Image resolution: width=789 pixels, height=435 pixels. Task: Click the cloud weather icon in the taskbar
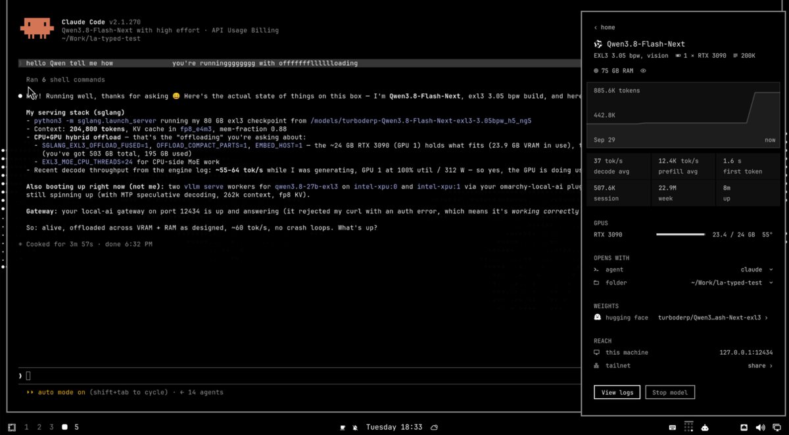click(x=435, y=427)
